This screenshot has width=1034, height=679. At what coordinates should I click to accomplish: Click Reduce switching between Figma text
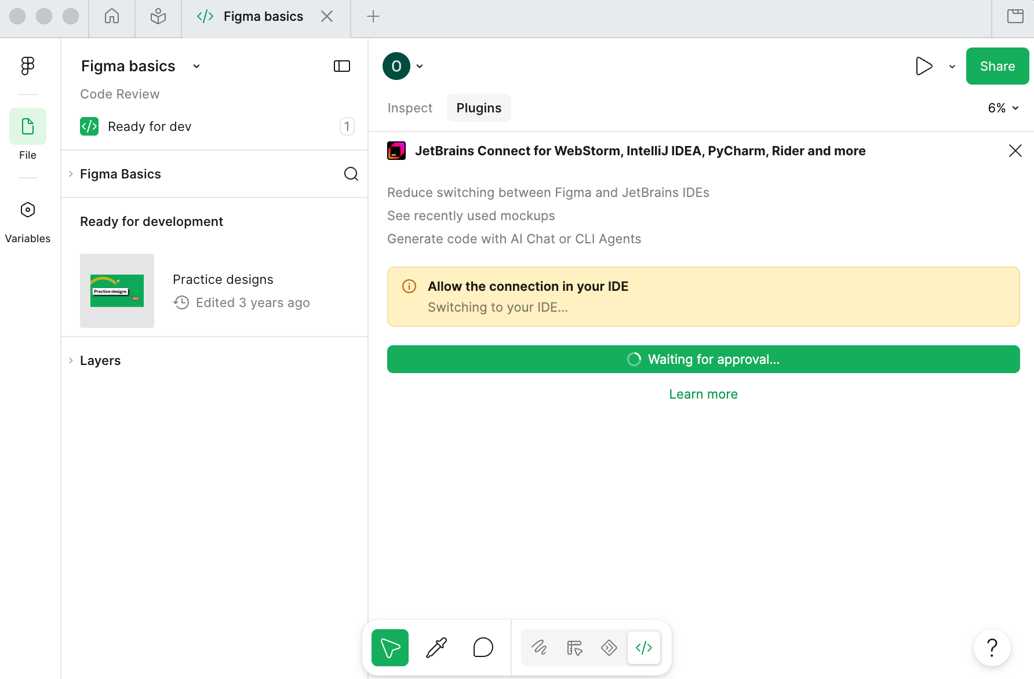pyautogui.click(x=548, y=192)
